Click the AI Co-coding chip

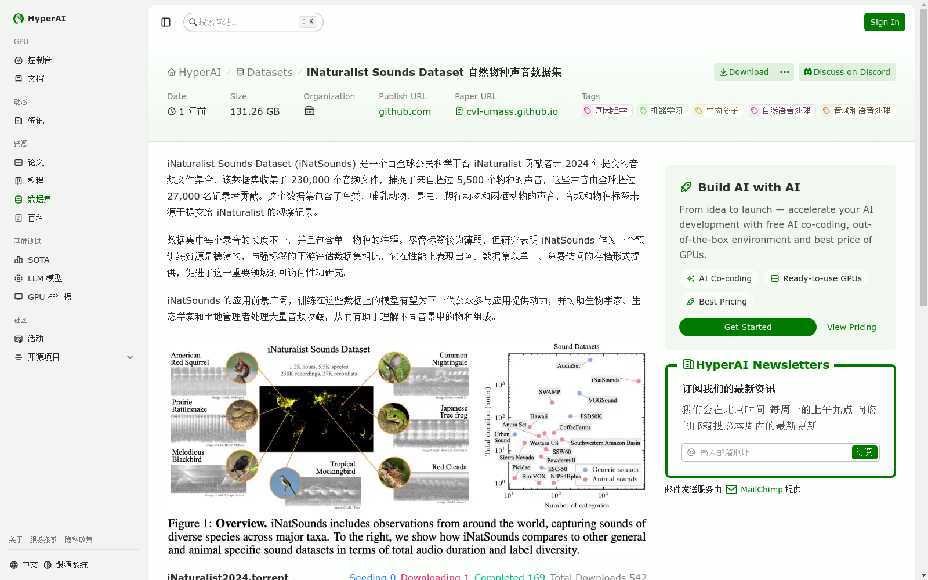719,278
